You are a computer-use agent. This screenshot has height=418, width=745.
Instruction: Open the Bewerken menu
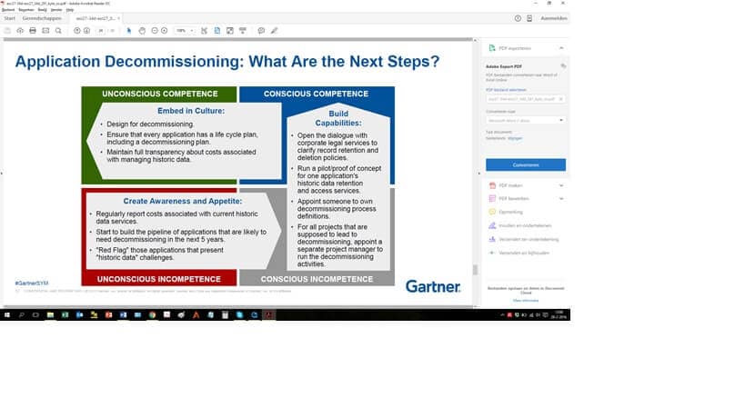[x=26, y=9]
